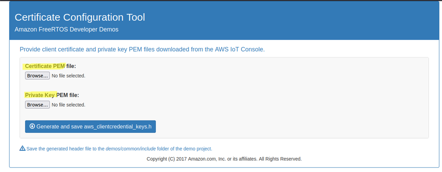Click 'PEM file:' after the Private Key highlight
This screenshot has height=172, width=442.
point(68,95)
